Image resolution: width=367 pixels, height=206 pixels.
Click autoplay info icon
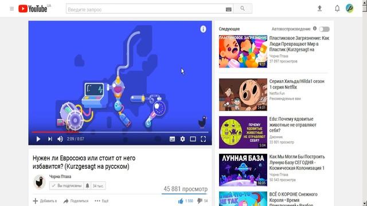(x=315, y=29)
